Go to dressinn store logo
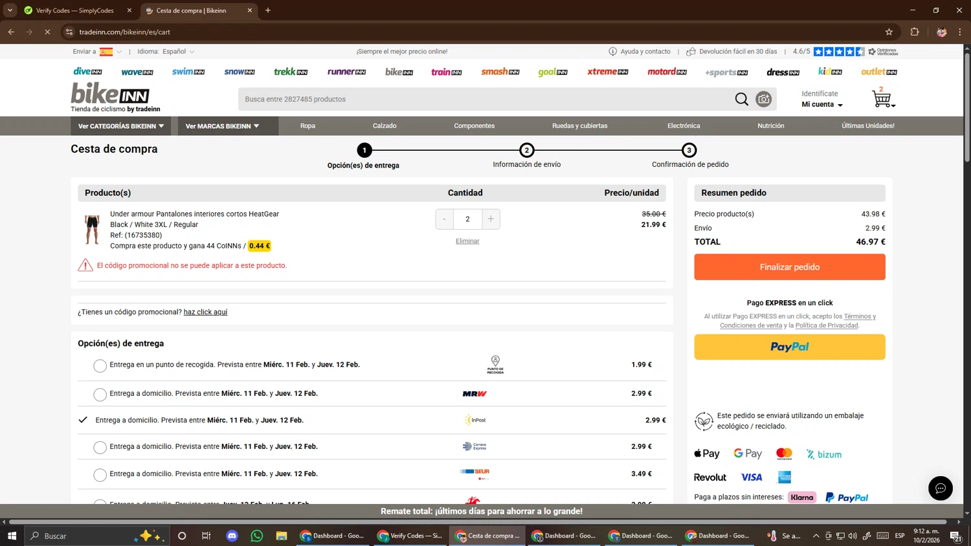 783,72
